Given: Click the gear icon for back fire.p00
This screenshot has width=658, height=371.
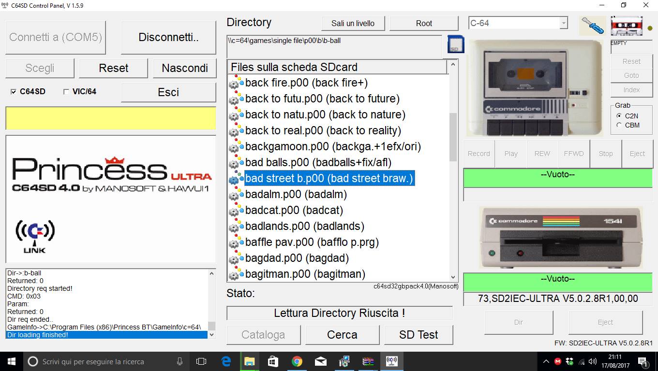Looking at the screenshot, I should pos(236,83).
